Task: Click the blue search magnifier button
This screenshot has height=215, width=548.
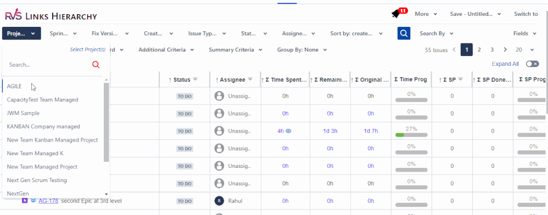Action: (x=404, y=33)
